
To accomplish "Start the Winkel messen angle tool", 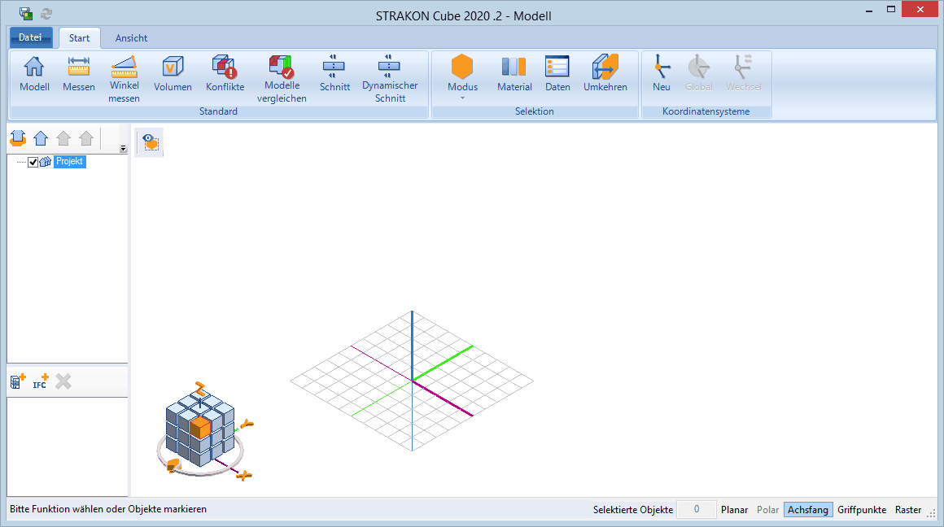I will pyautogui.click(x=124, y=79).
